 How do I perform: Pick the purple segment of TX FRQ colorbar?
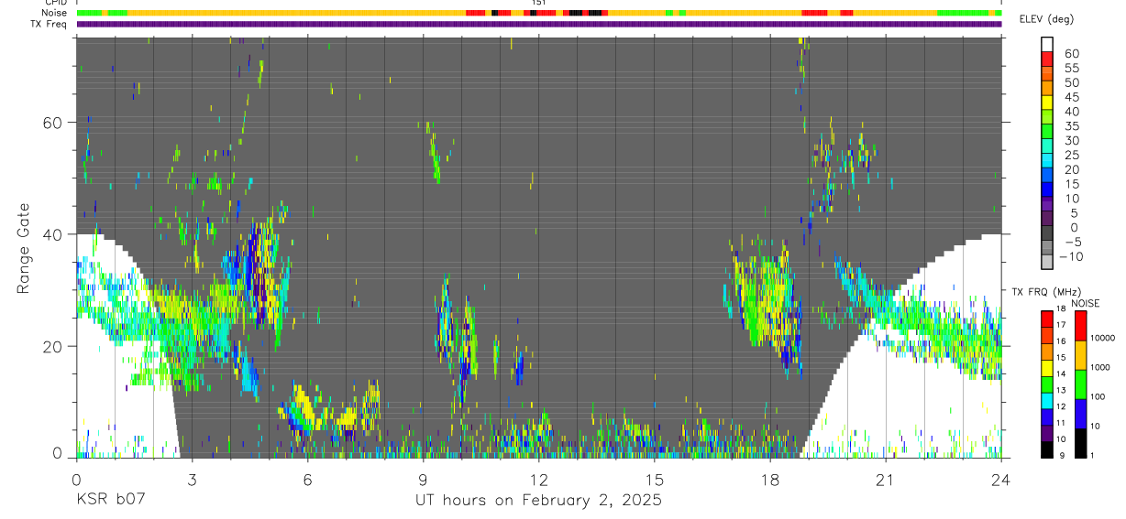(1047, 434)
